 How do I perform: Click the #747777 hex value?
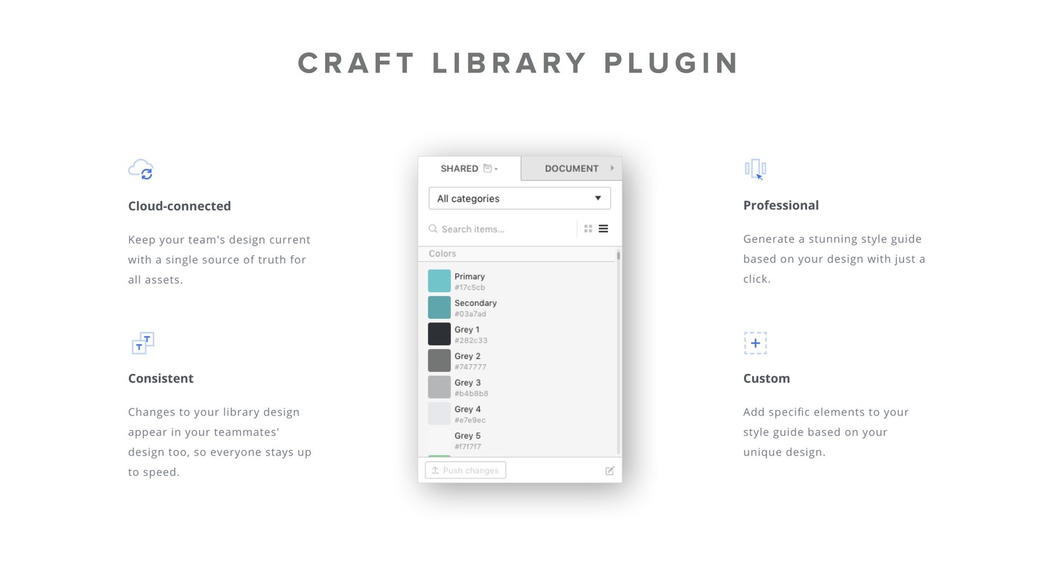point(470,367)
